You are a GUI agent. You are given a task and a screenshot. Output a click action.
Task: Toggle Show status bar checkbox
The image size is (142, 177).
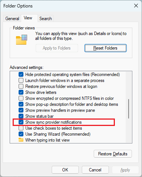(x=21, y=116)
